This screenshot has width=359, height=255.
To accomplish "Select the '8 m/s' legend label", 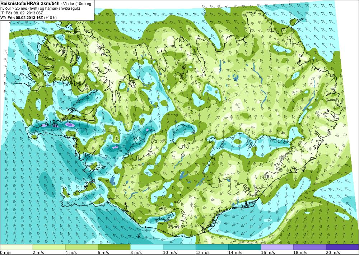I will (136, 252).
